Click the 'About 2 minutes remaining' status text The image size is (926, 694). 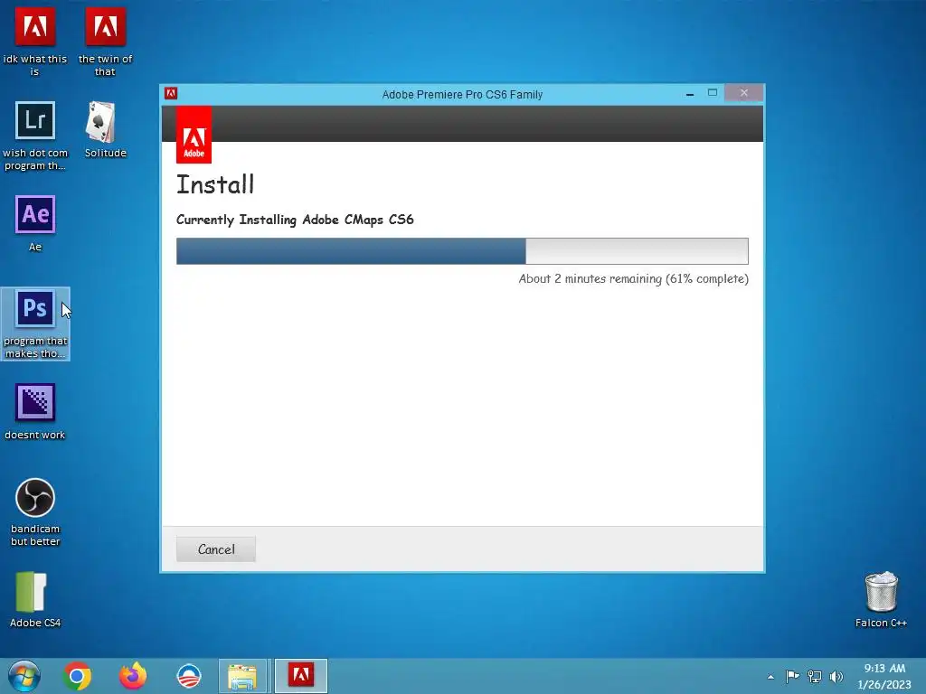[634, 278]
